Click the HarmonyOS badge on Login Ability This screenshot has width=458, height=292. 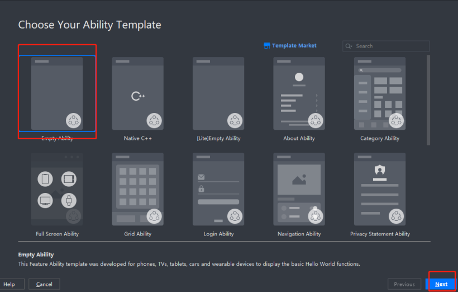[x=235, y=216]
